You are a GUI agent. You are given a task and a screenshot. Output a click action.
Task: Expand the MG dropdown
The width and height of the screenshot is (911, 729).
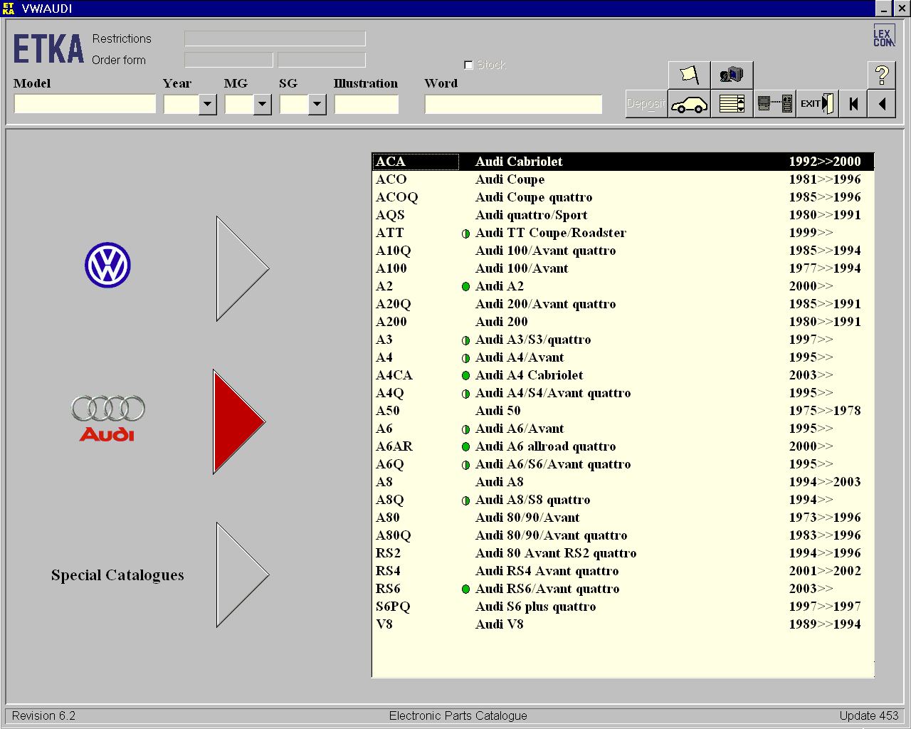262,105
